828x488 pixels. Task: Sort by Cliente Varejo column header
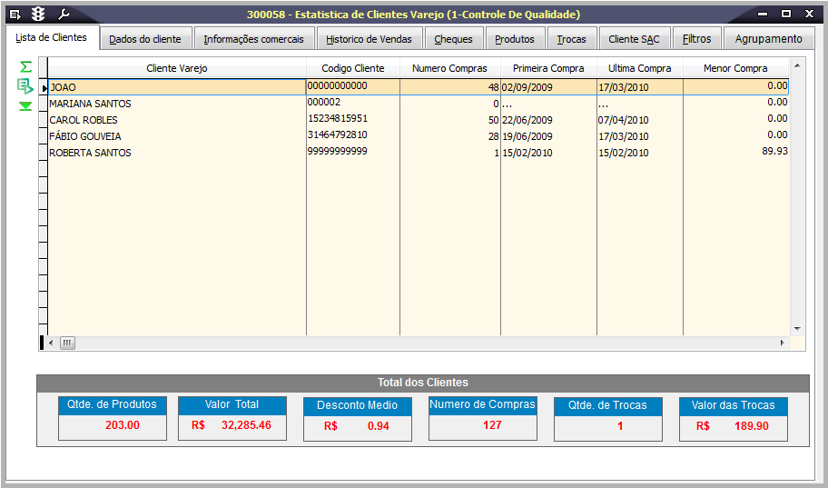point(177,68)
